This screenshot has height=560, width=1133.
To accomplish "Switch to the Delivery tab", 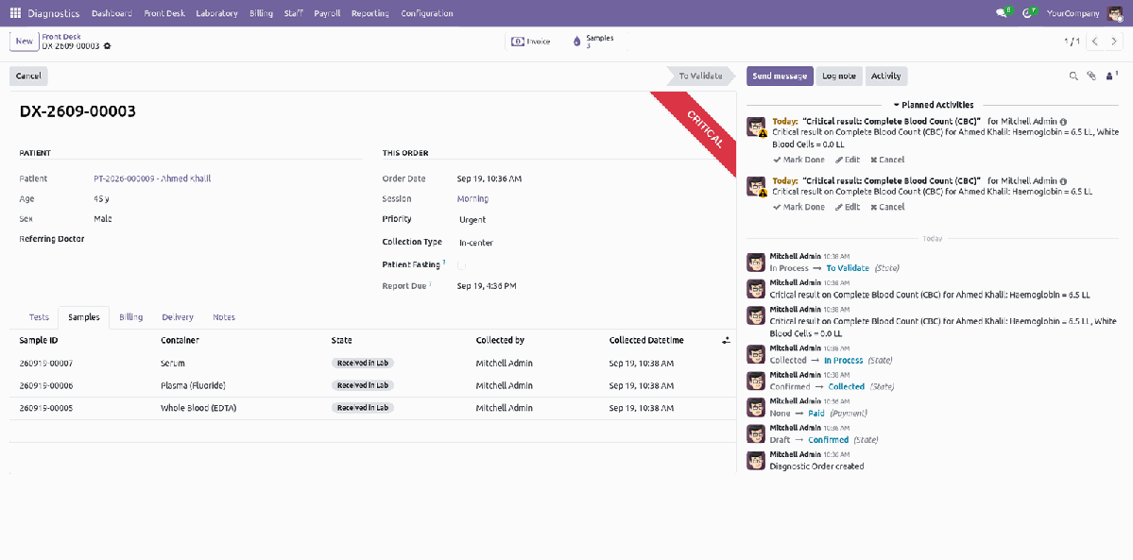I will pyautogui.click(x=178, y=317).
